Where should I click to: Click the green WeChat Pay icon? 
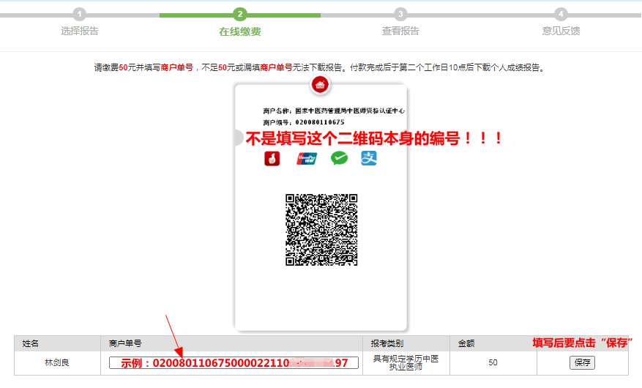coord(339,158)
